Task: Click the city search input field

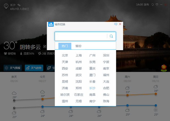Action: [x=81, y=36]
